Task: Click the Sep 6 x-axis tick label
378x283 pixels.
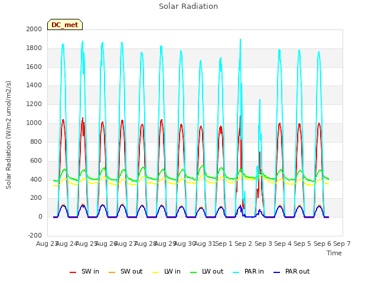Action: coord(322,243)
